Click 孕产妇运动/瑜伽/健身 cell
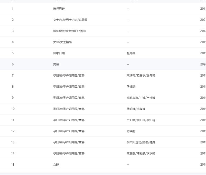 coord(141,142)
